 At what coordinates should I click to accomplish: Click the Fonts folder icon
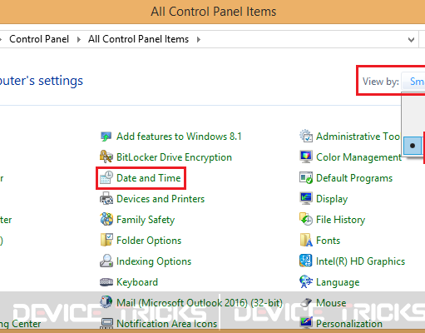306,241
